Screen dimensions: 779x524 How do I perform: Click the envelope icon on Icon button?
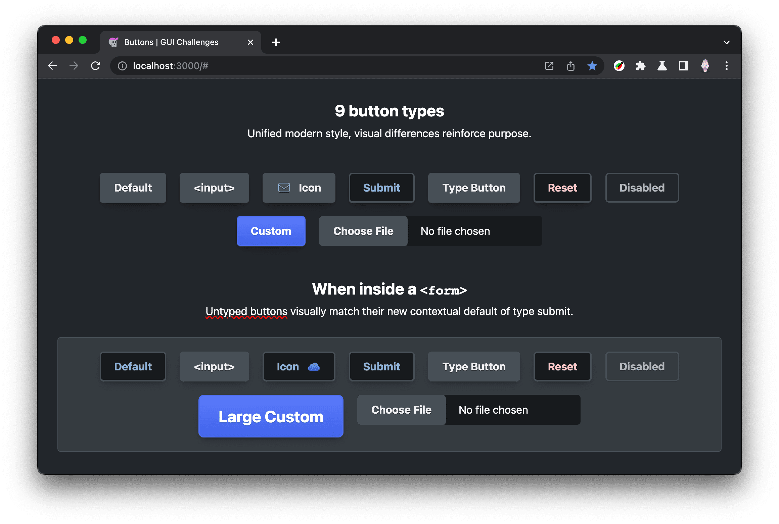click(x=283, y=188)
